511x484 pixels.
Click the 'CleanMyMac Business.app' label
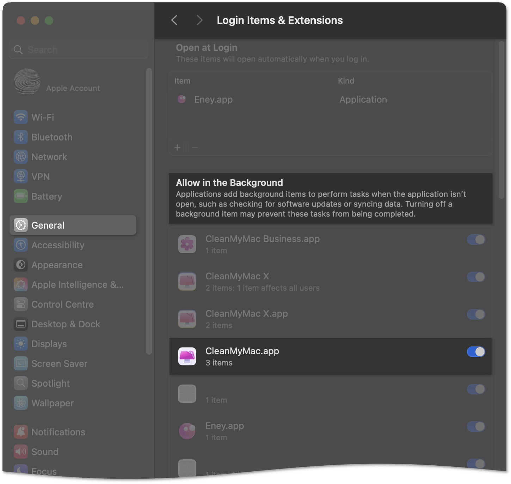click(x=263, y=239)
